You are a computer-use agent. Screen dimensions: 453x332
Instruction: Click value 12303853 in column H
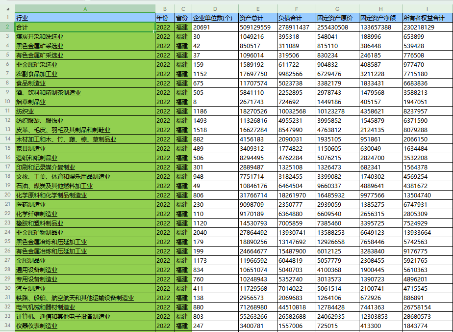tap(380, 316)
